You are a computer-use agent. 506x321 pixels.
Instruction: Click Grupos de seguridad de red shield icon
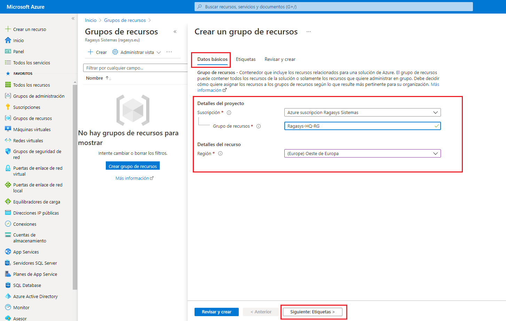tap(8, 151)
